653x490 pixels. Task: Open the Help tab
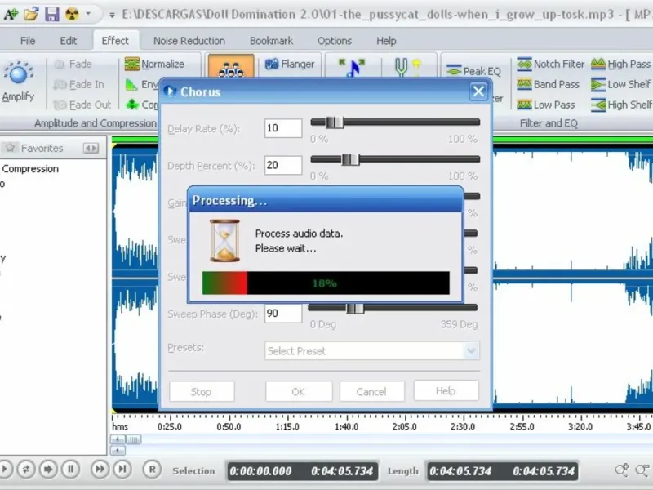386,41
